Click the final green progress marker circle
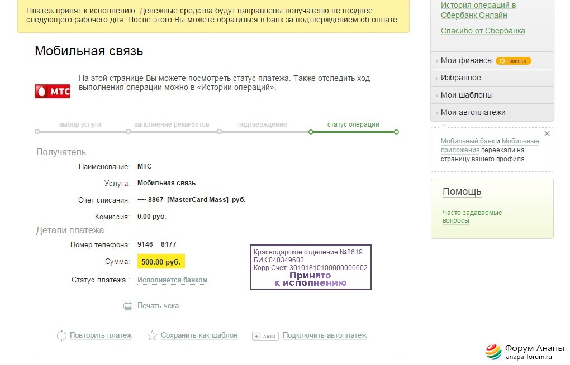 point(396,132)
